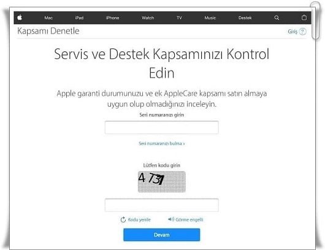This screenshot has width=325, height=250.
Task: Open the Destek menu item
Action: pyautogui.click(x=245, y=18)
